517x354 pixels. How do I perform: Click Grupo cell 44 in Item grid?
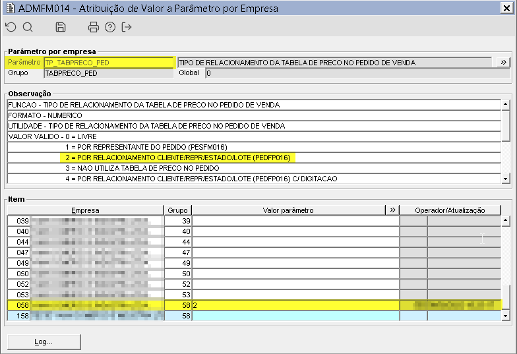pos(178,242)
